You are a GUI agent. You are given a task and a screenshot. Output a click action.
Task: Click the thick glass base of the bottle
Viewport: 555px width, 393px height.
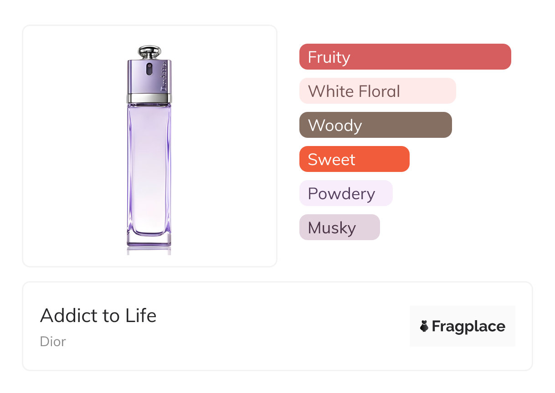point(149,240)
